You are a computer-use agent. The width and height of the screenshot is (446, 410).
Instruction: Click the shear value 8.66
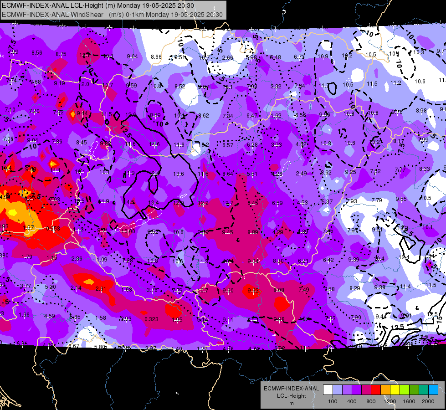click(156, 56)
